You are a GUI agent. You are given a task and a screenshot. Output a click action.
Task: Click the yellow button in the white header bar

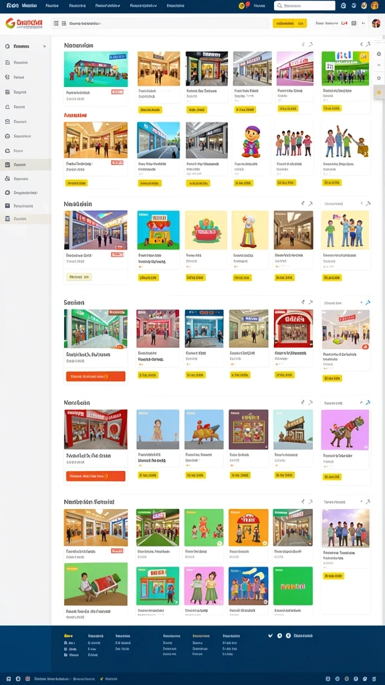(x=289, y=23)
